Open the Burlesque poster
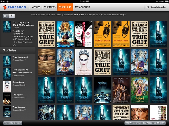Screen dimensions: 169x126 coord(84,34)
